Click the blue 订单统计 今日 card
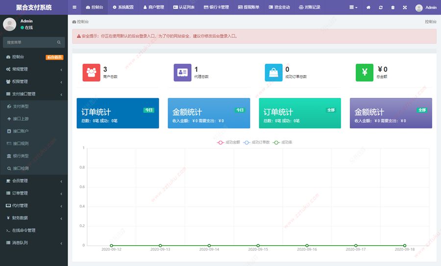Viewport: 441px width, 266px height. click(118, 113)
